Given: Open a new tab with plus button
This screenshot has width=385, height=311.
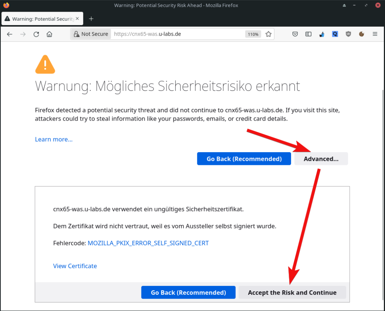Looking at the screenshot, I should (x=91, y=19).
